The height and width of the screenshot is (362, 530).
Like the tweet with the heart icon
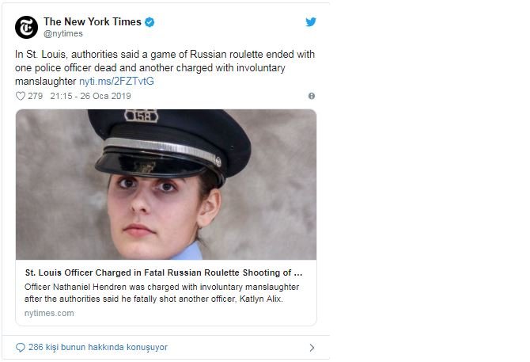click(x=21, y=96)
